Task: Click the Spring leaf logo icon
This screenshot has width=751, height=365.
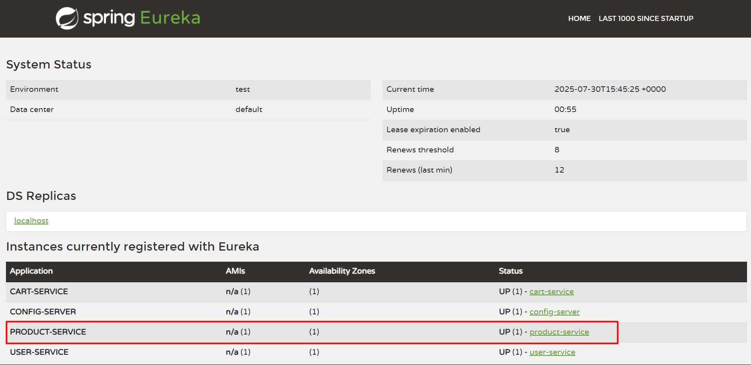Action: (67, 17)
